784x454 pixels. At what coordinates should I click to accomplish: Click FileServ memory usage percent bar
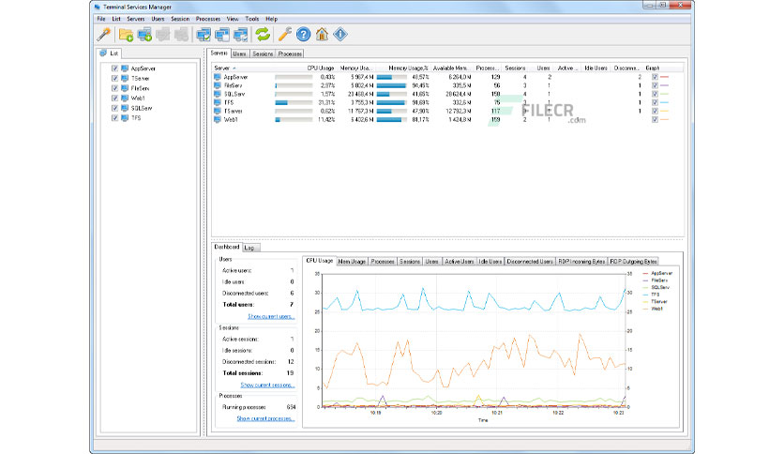(x=391, y=85)
